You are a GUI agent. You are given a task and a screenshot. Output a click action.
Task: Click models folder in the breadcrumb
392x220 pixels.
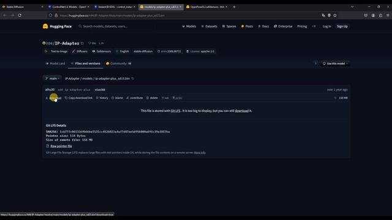click(x=87, y=79)
